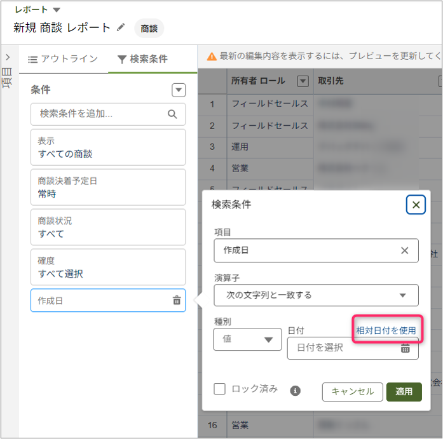Expand the collapsed 項目 side panel
This screenshot has height=439, width=443.
[x=8, y=57]
